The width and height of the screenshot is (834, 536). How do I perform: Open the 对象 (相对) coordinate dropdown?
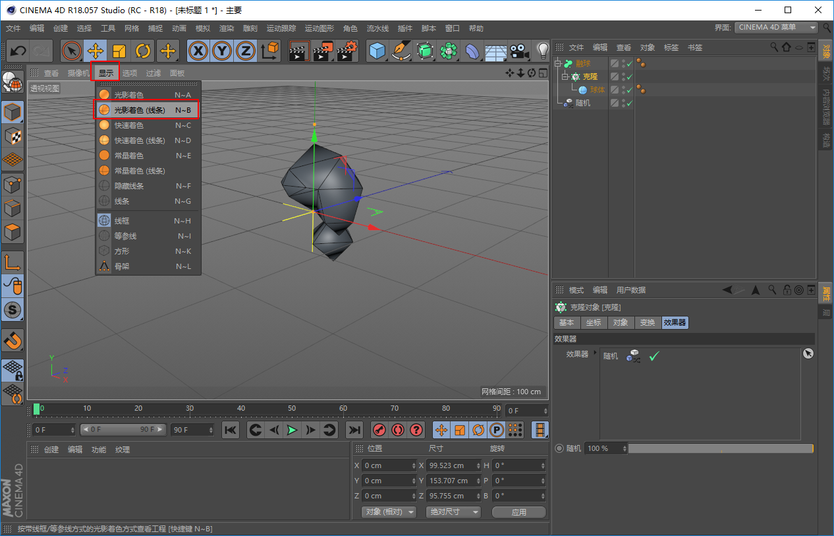click(389, 512)
